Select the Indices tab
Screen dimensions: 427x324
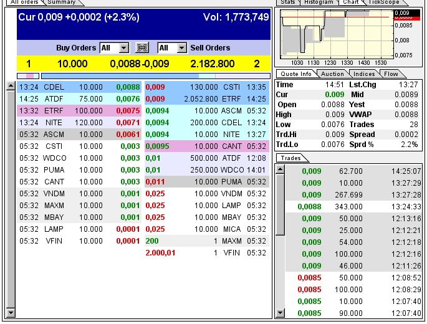364,74
